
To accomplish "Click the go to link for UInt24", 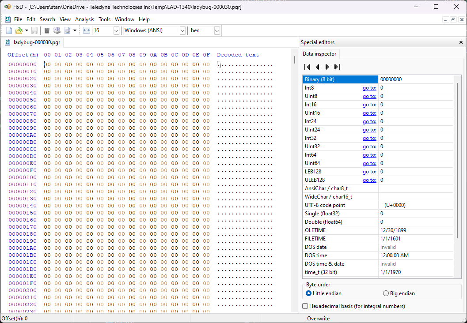I will tap(369, 130).
